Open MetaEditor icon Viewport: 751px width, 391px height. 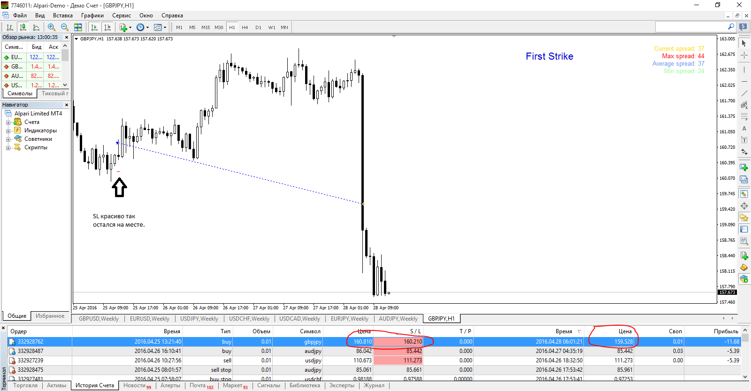click(x=744, y=268)
